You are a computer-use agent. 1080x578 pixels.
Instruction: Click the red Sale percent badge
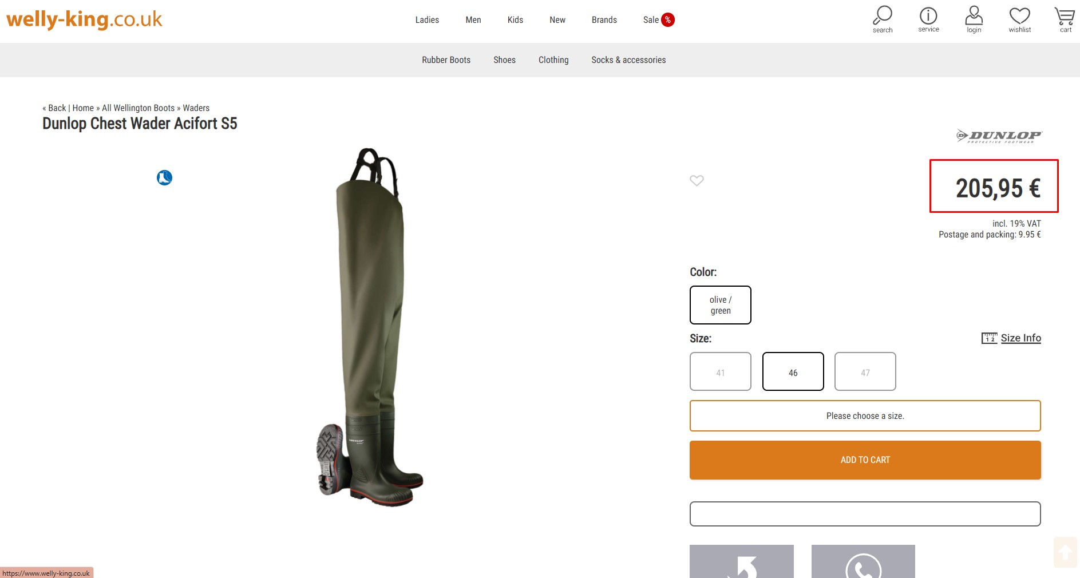(667, 20)
